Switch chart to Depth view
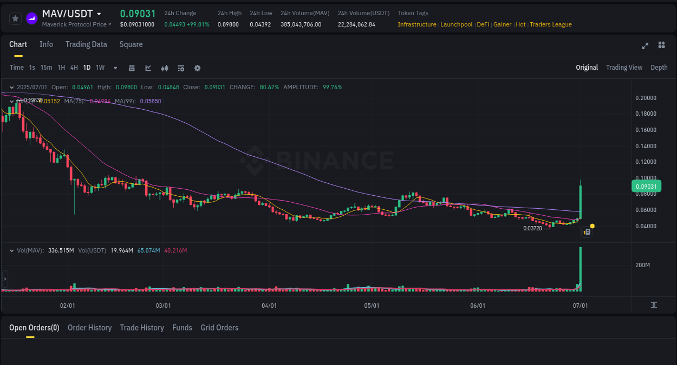 coord(659,68)
